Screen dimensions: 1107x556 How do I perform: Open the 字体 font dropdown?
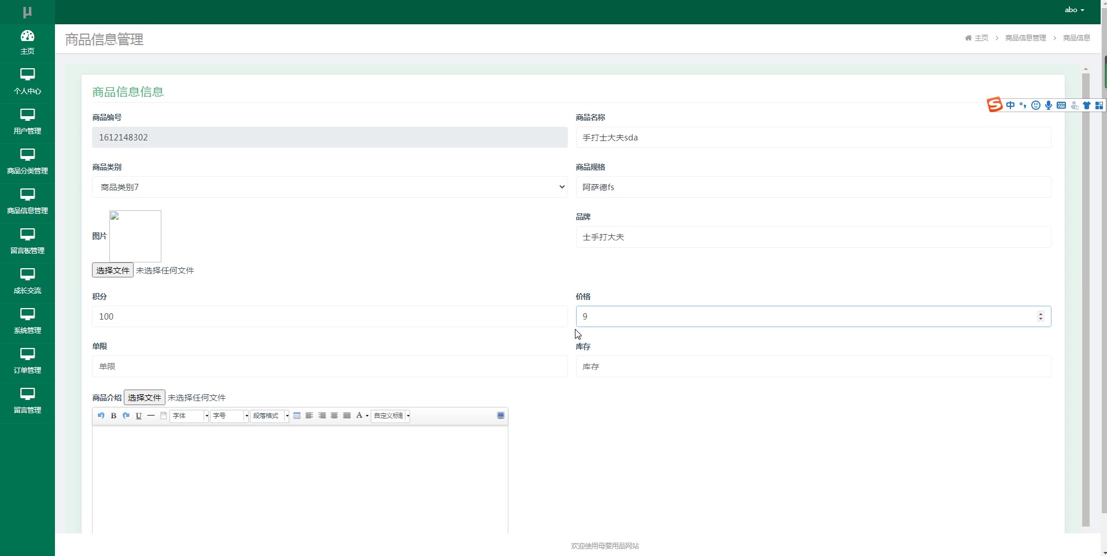(x=189, y=416)
